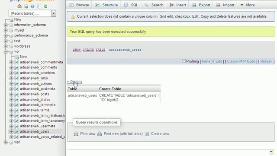Expand the artisansweb_options table node
The height and width of the screenshot is (156, 277).
tap(11, 84)
